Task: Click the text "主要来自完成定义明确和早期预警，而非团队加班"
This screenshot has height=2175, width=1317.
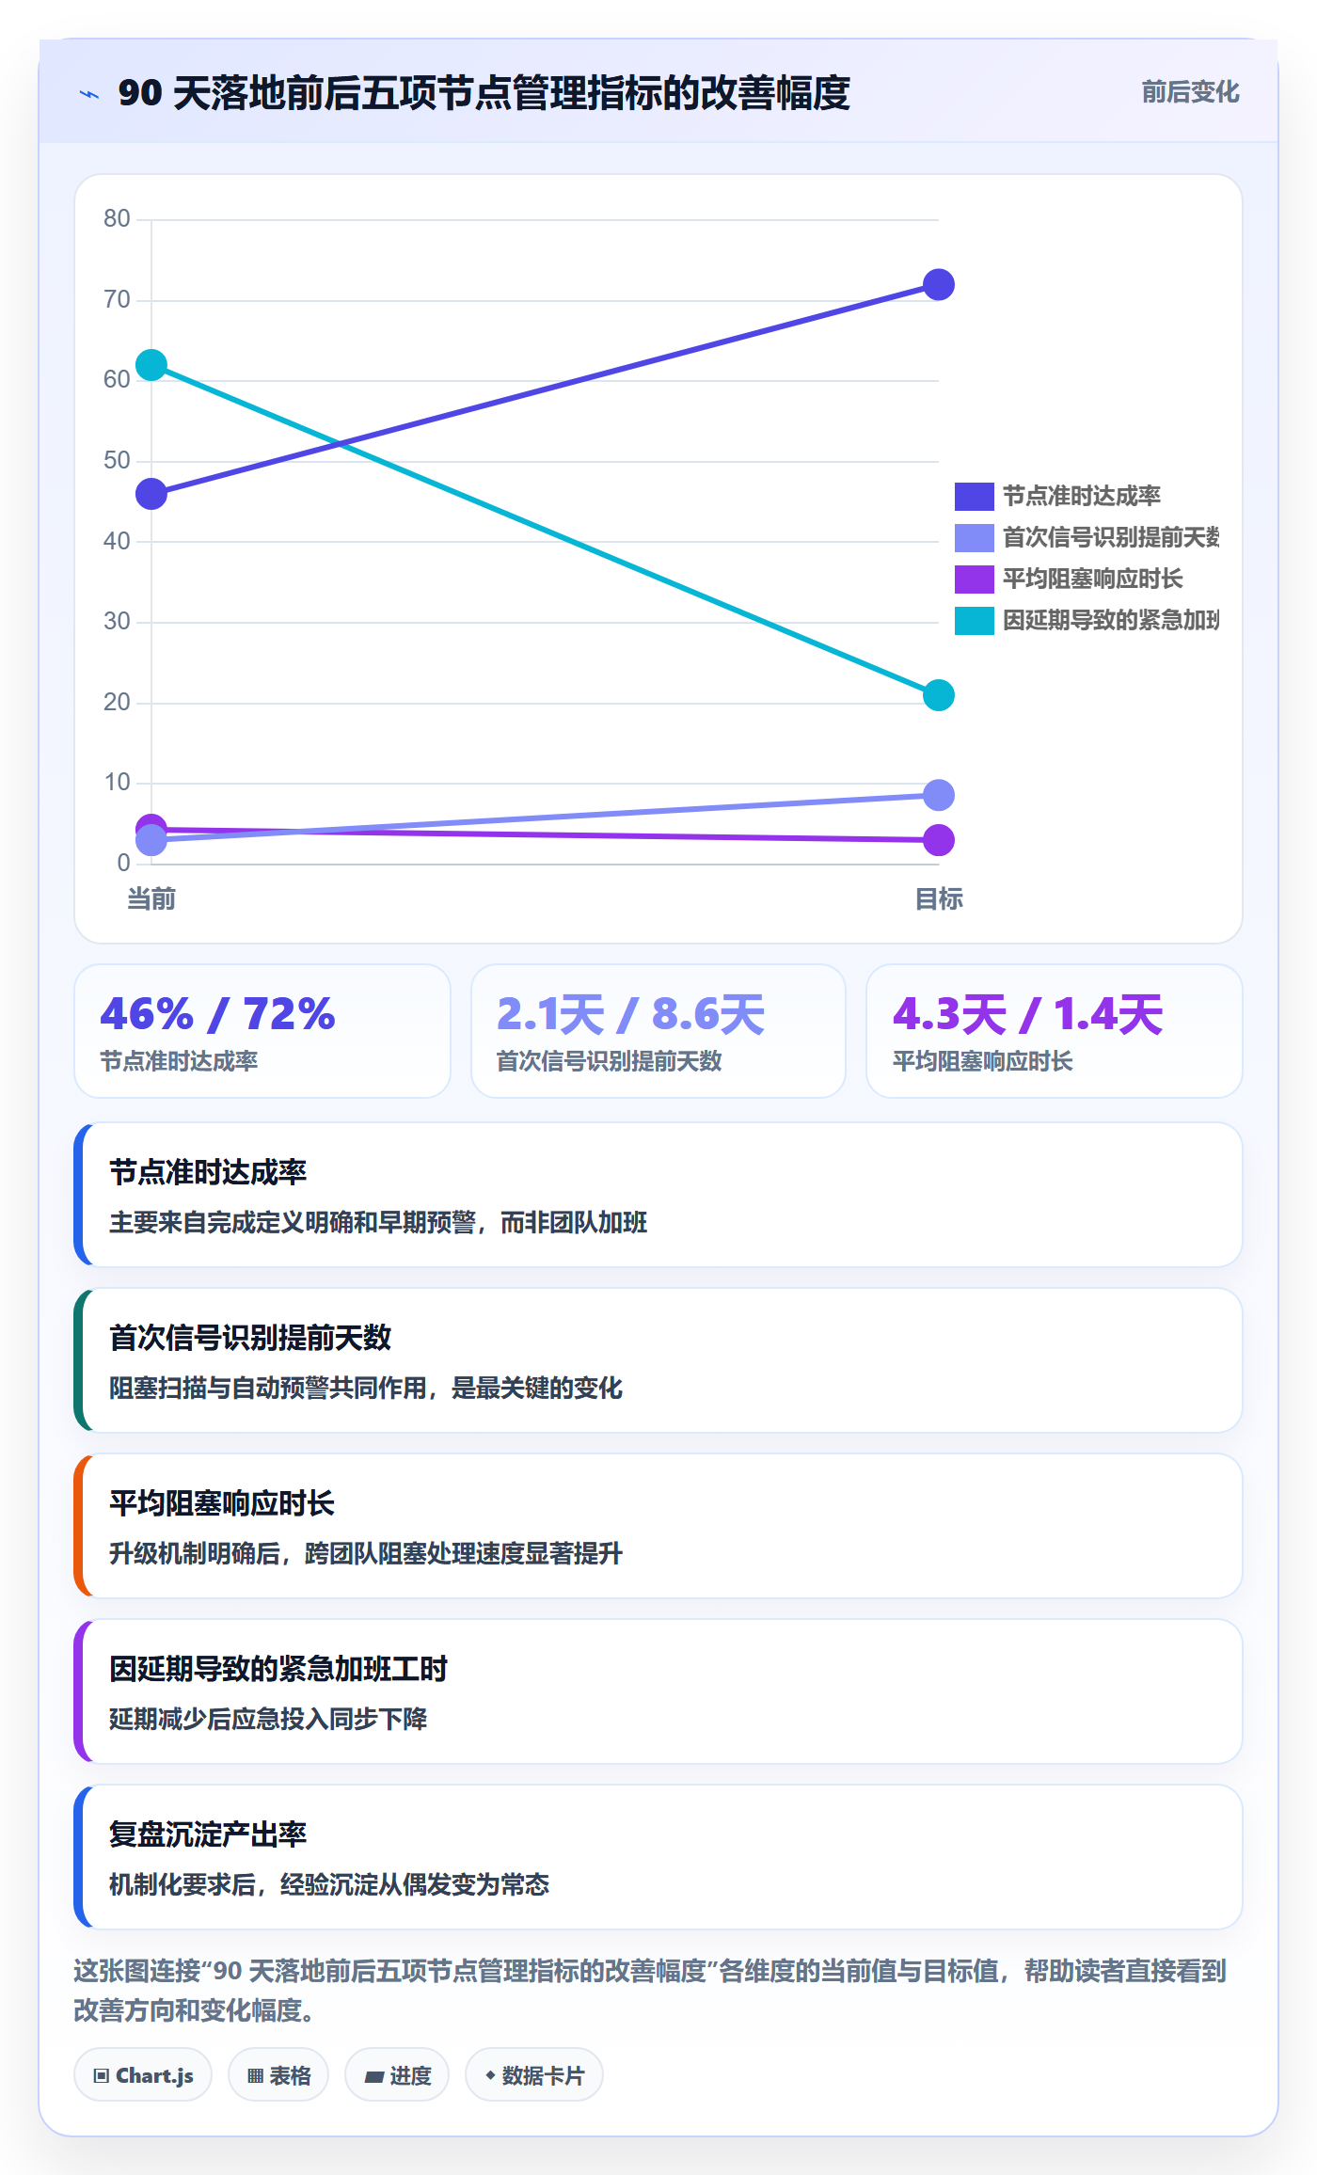Action: coord(378,1222)
